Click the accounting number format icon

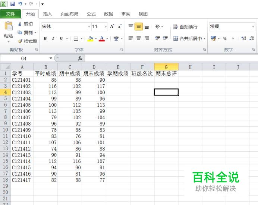pos(213,38)
